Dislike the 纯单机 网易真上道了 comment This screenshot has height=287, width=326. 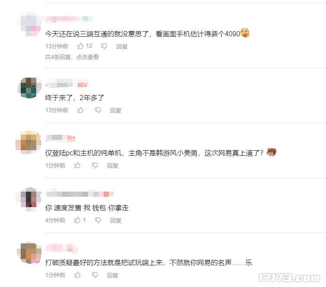(x=95, y=165)
